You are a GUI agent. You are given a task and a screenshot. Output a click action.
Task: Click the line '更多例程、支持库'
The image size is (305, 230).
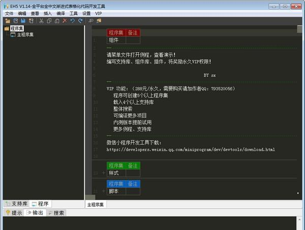[x=132, y=129]
